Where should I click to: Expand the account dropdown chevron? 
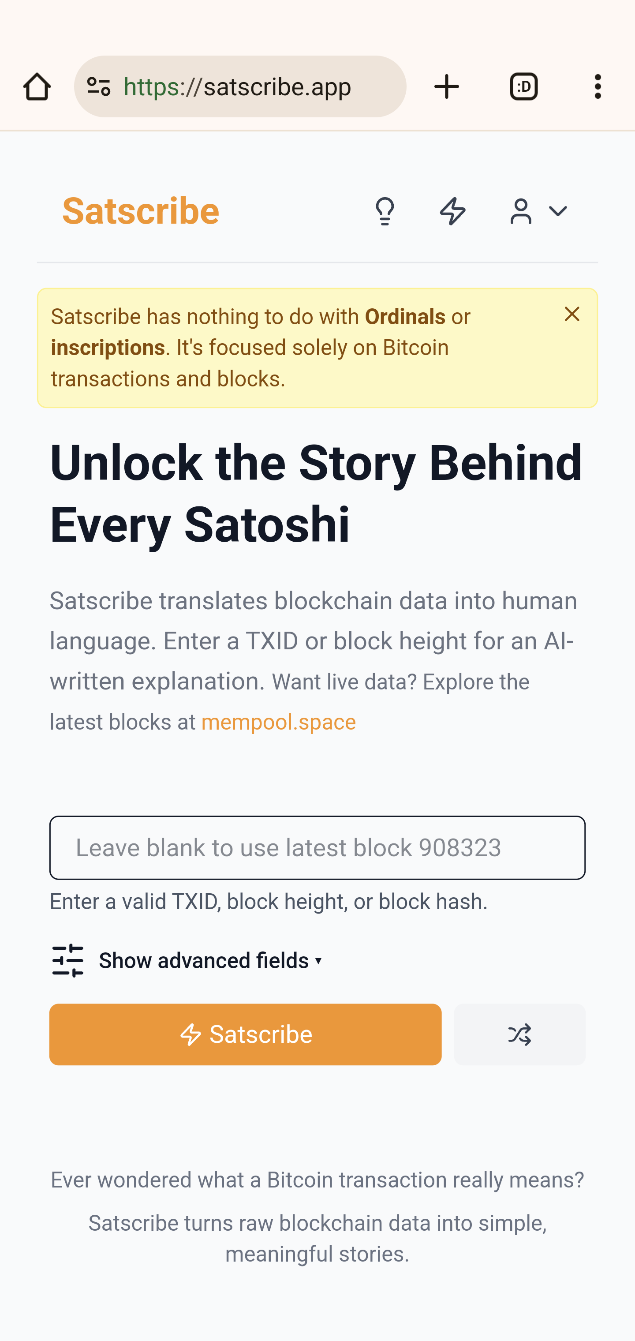coord(558,211)
